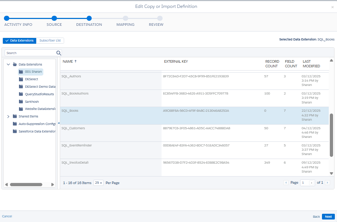The height and width of the screenshot is (222, 337).
Task: Go to the Source step
Action: (x=54, y=18)
